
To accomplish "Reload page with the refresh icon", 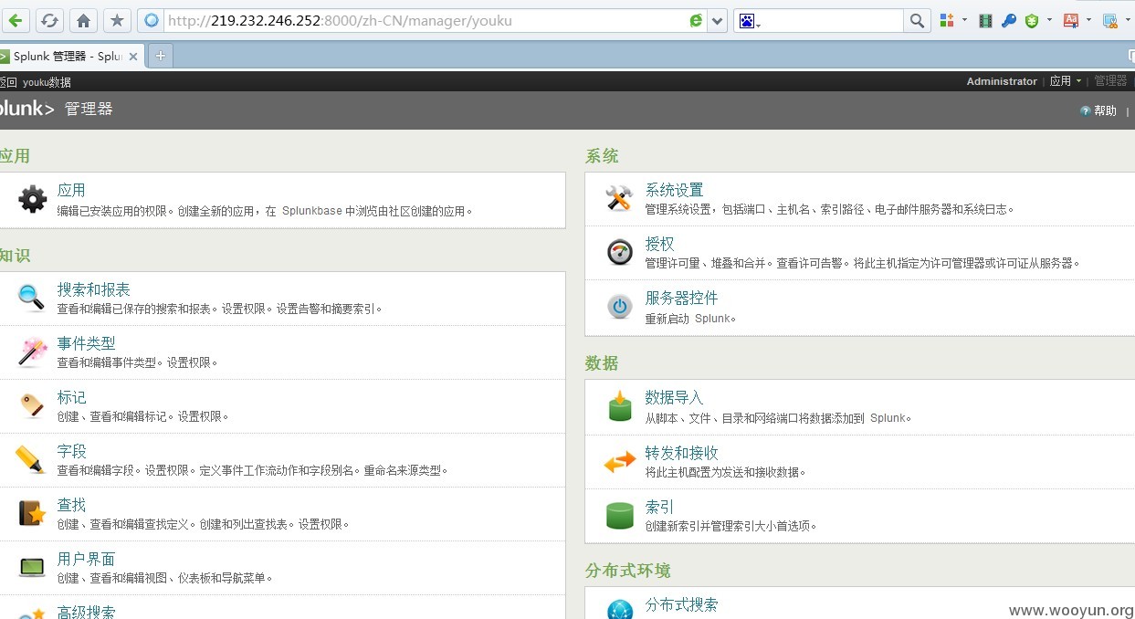I will 49,20.
